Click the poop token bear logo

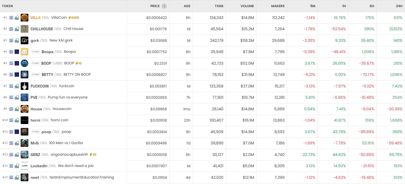point(25,132)
